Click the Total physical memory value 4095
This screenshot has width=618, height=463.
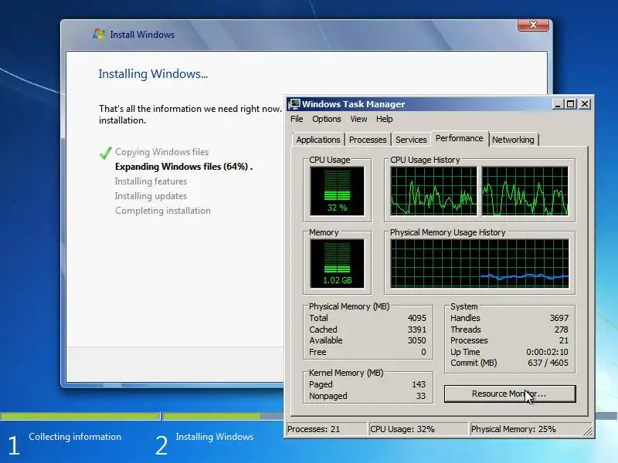coord(416,318)
